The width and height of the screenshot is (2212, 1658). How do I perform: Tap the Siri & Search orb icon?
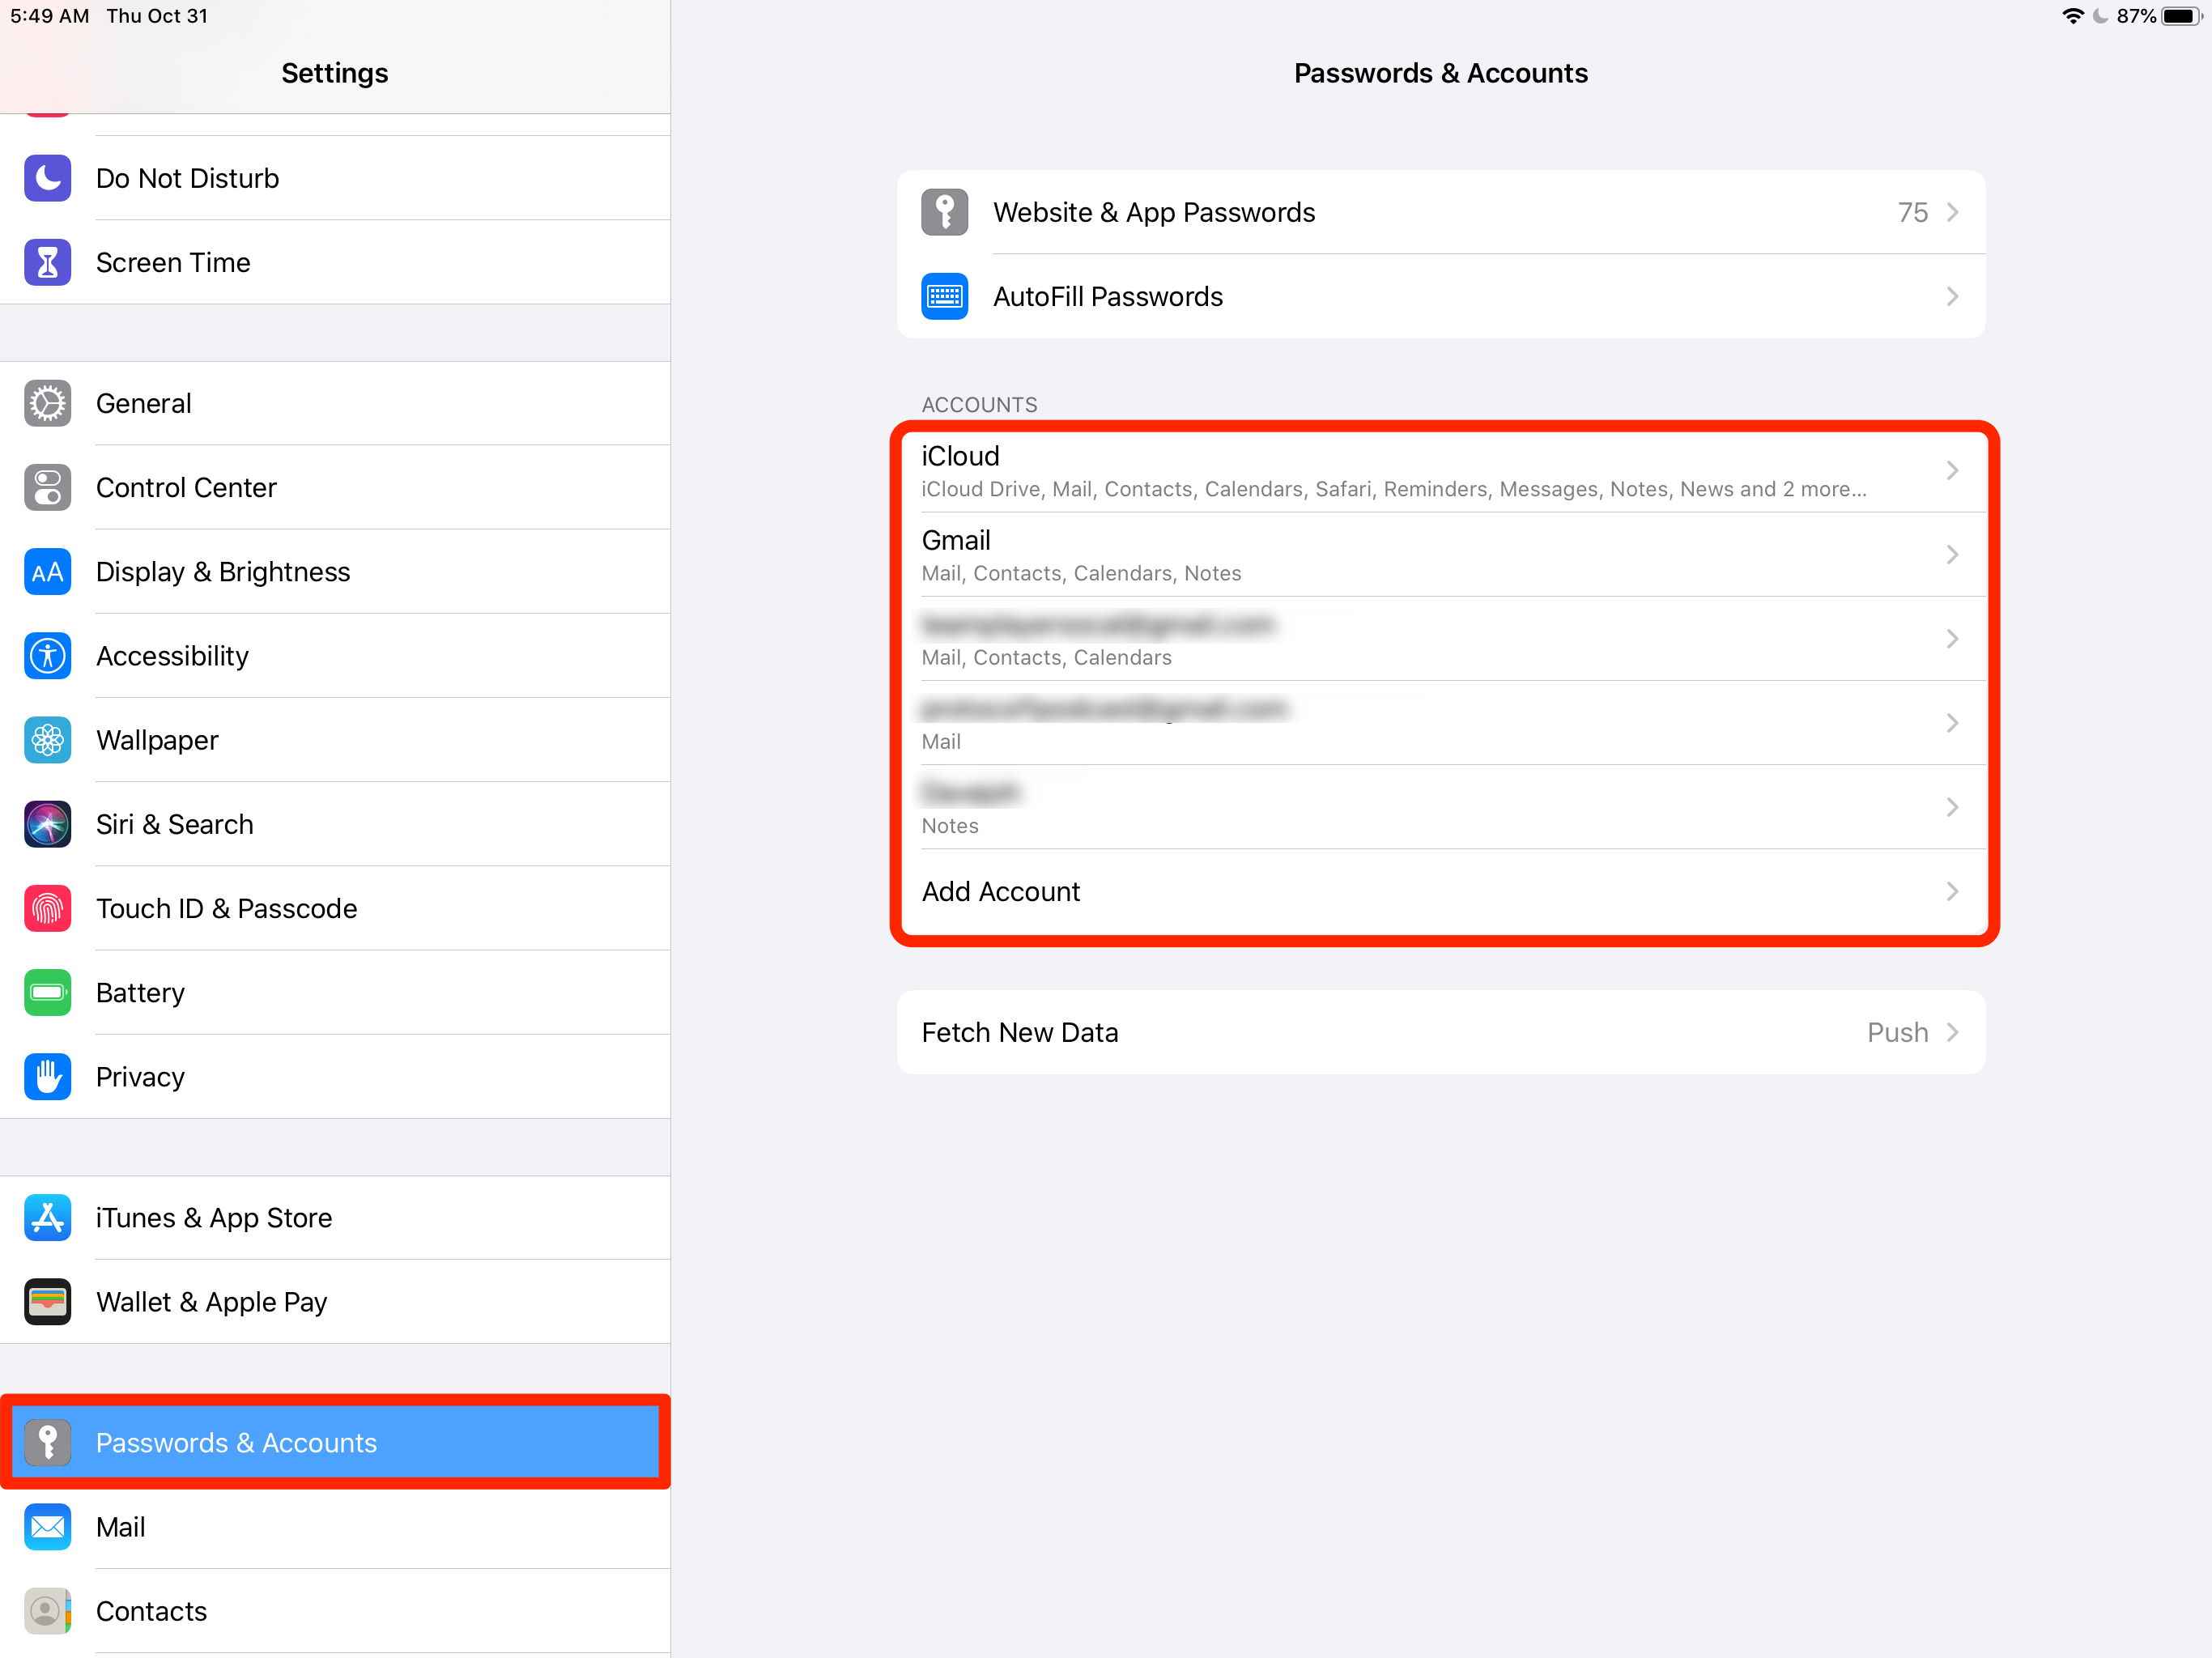47,824
